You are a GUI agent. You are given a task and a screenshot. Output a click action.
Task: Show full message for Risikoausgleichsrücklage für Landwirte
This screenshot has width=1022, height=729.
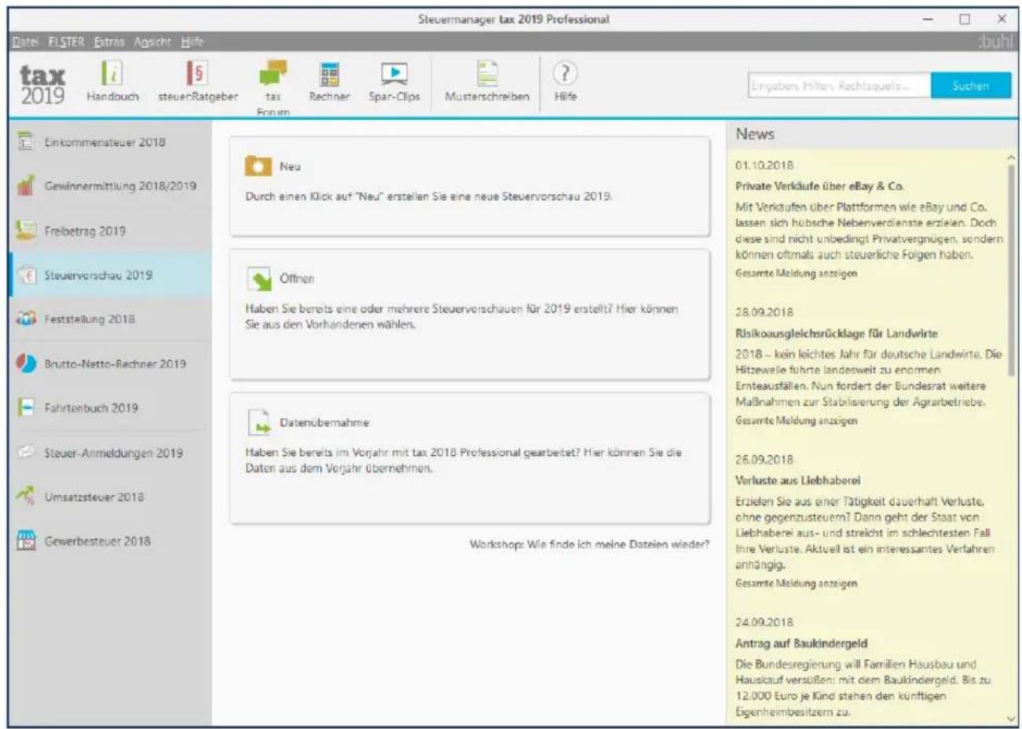point(796,421)
